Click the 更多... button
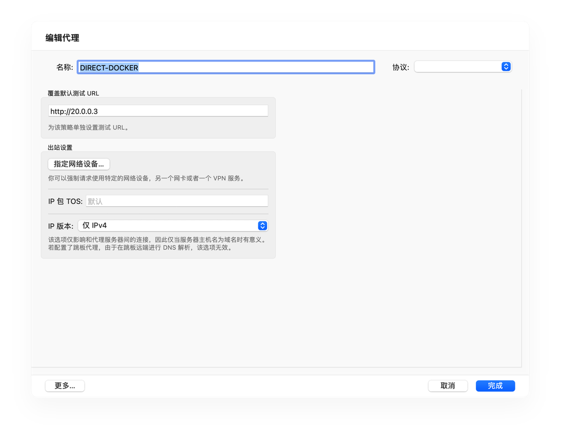The width and height of the screenshot is (561, 439). tap(65, 386)
